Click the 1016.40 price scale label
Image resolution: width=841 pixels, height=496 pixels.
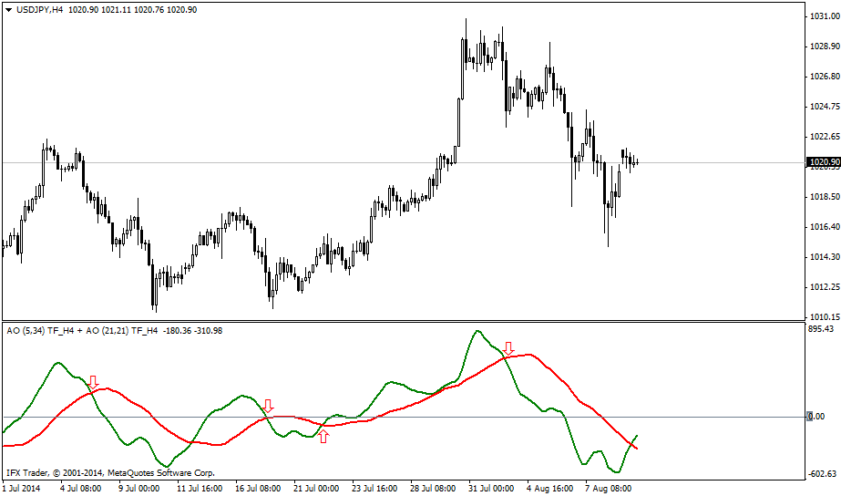823,226
